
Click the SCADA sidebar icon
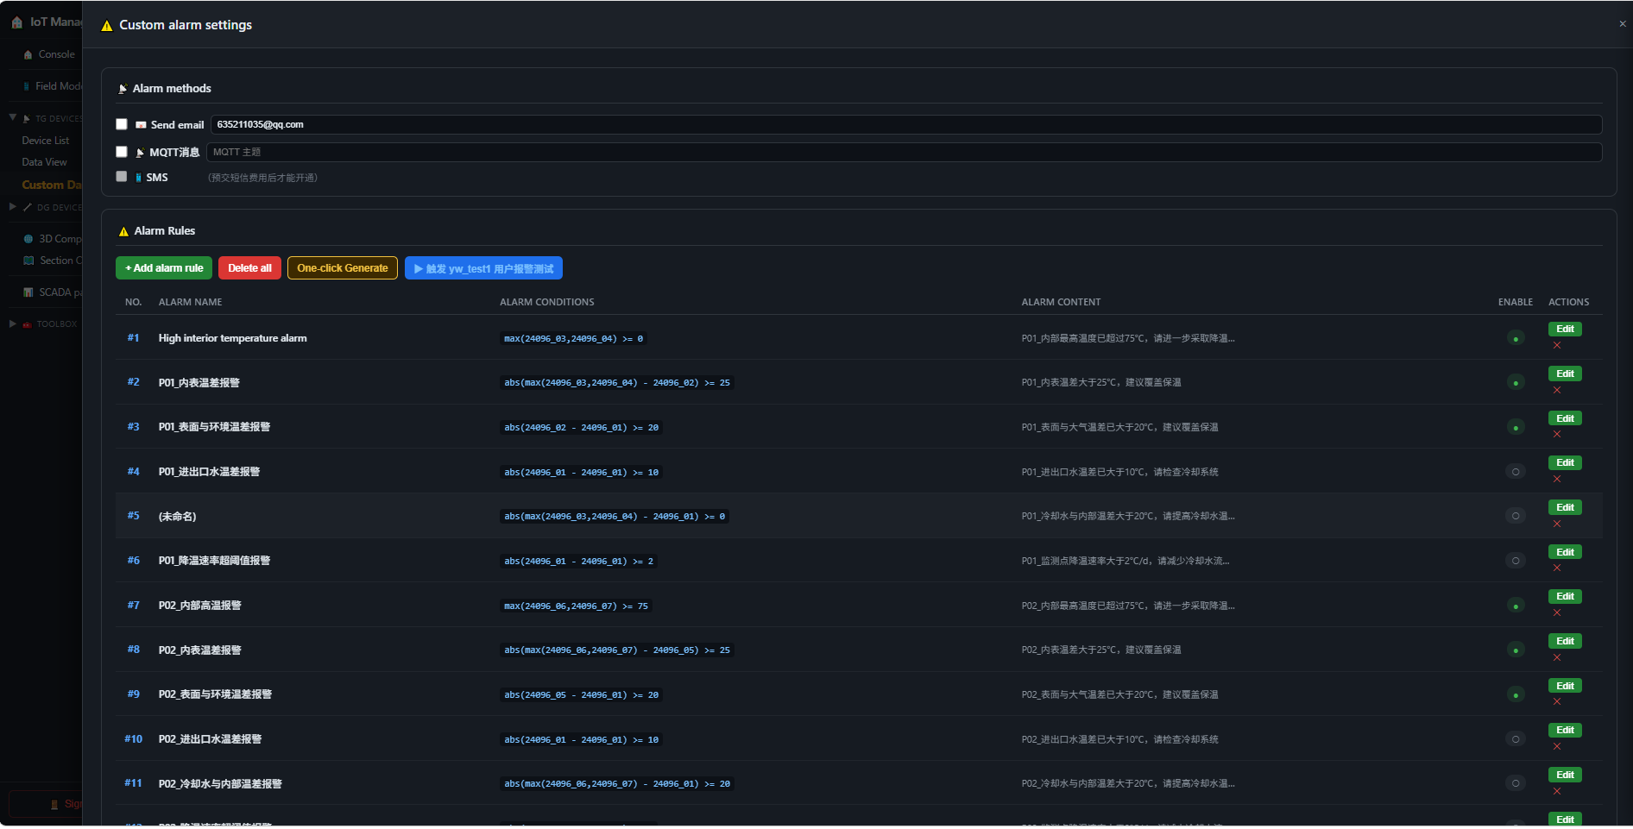(x=28, y=292)
